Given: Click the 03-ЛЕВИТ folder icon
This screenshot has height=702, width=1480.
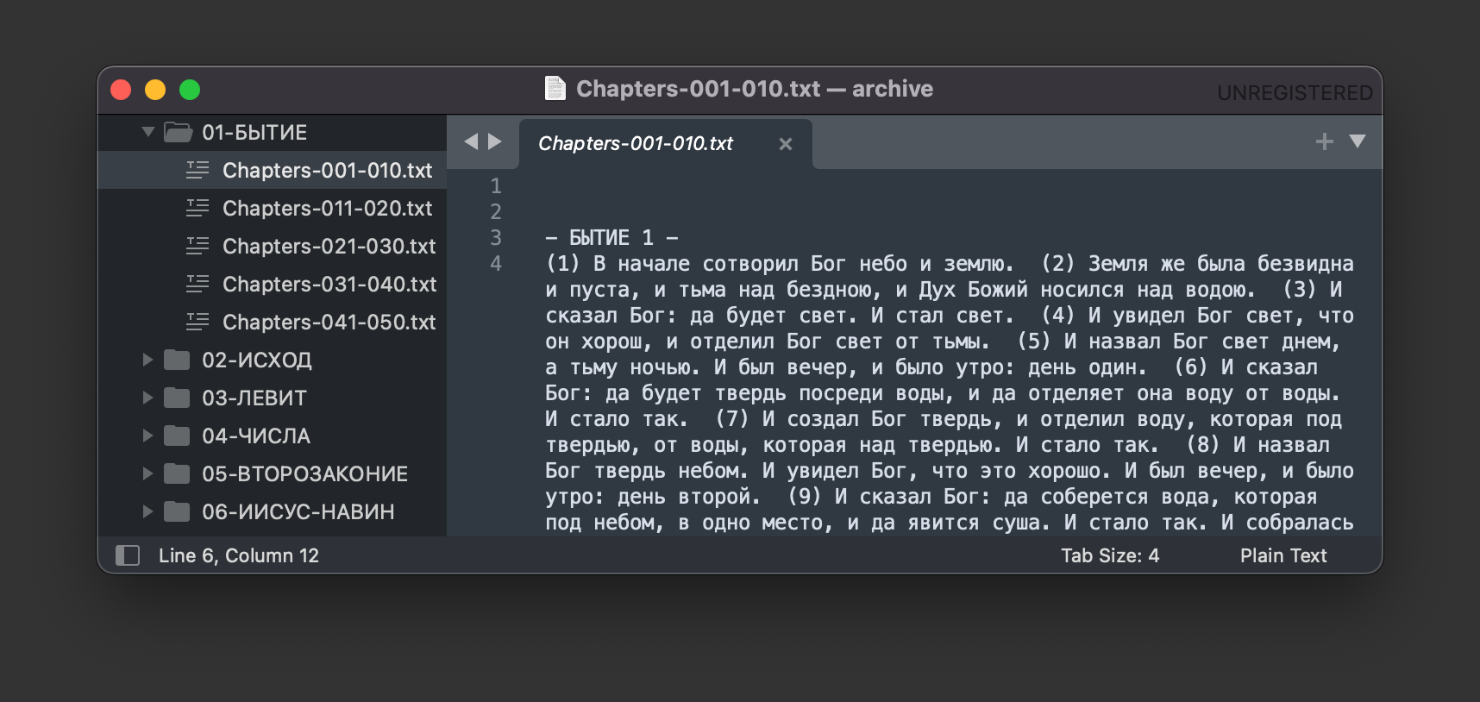Looking at the screenshot, I should 177,398.
